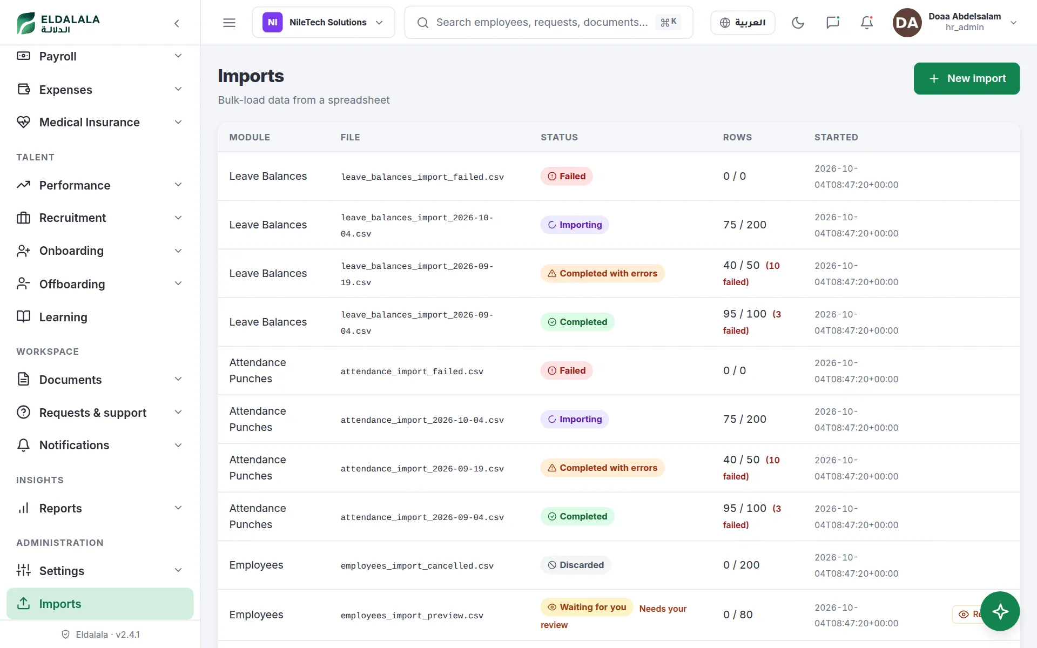Click the search magnifier icon
The height and width of the screenshot is (648, 1037).
point(423,23)
